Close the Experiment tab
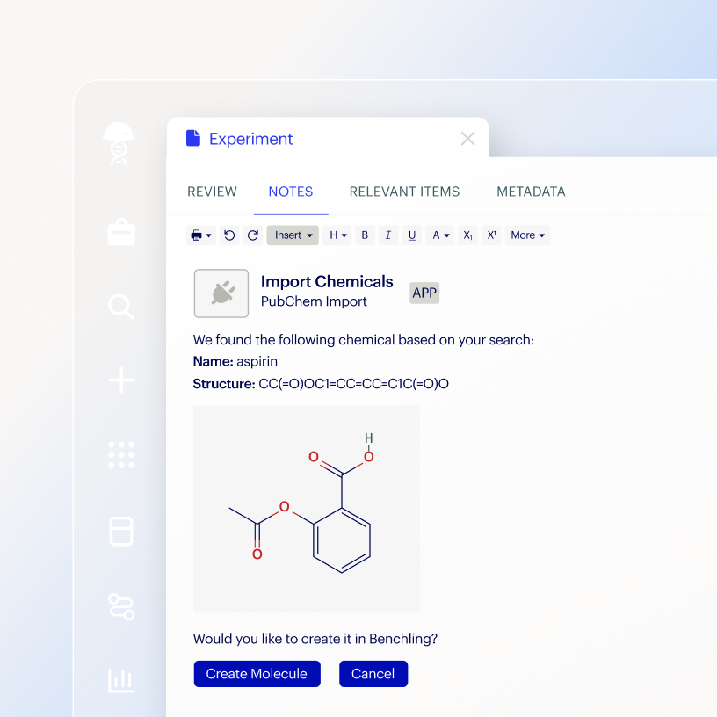This screenshot has width=717, height=717. [467, 139]
